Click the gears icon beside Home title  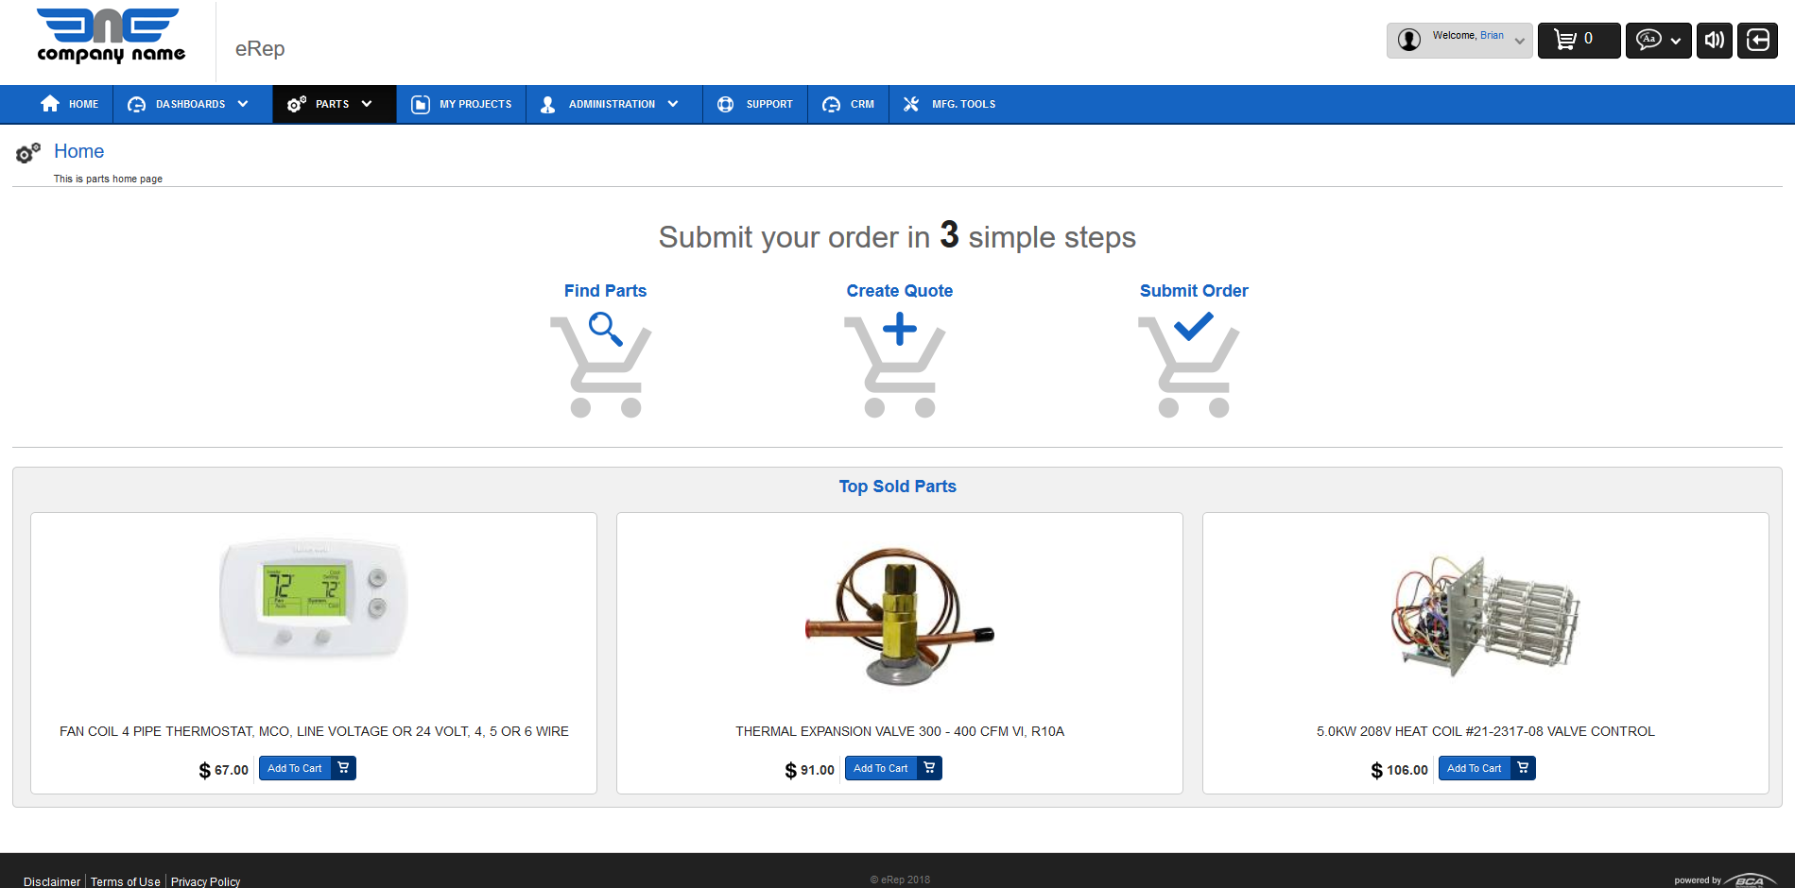pos(28,152)
